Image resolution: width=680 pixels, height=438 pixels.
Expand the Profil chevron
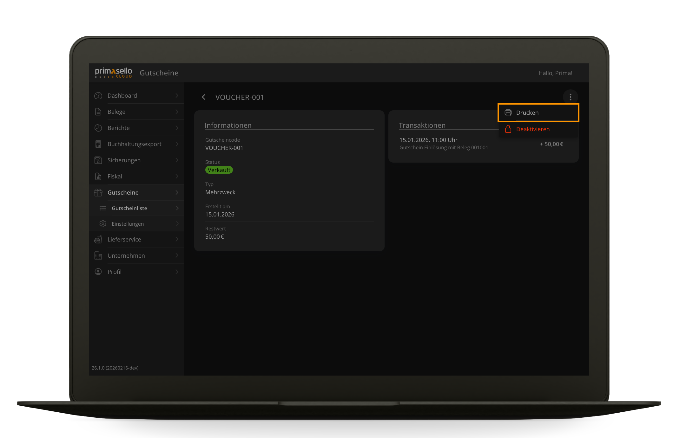pyautogui.click(x=177, y=272)
